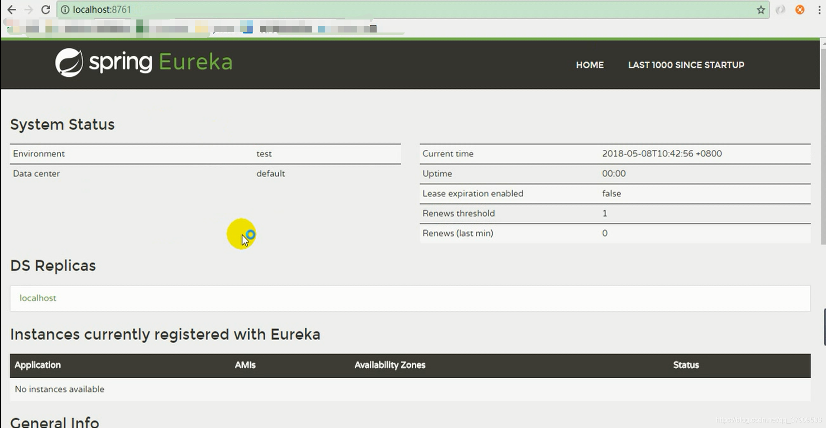Click the 'default' data center value
The image size is (826, 428).
[271, 173]
